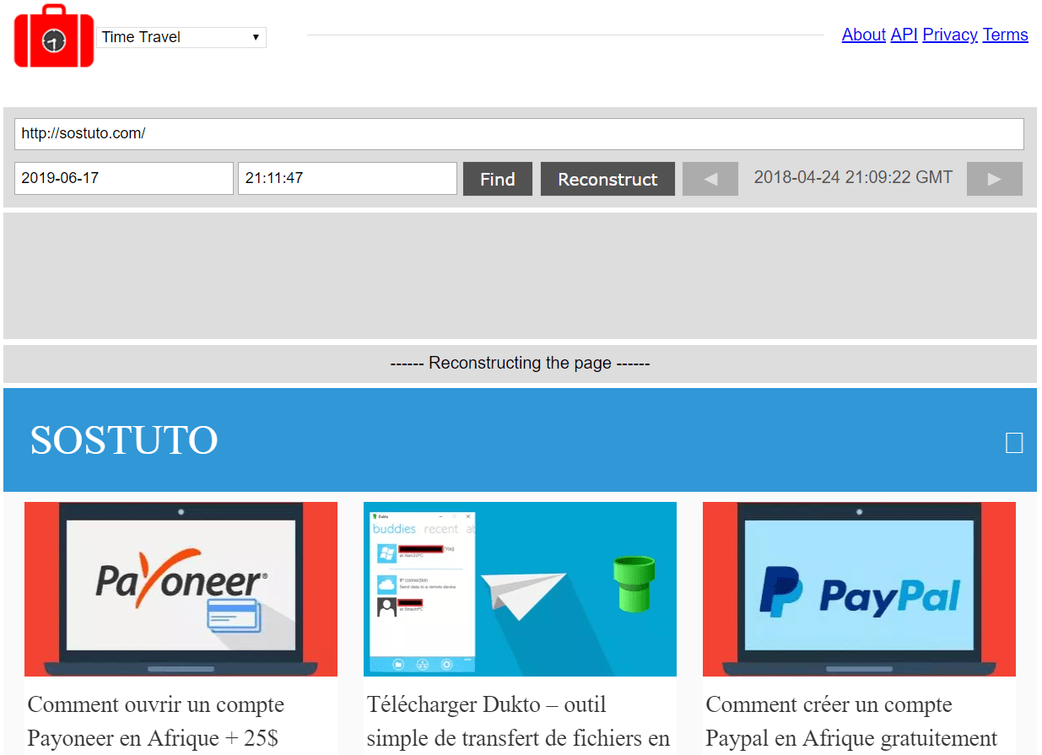This screenshot has height=755, width=1042.
Task: Open the About link
Action: pyautogui.click(x=863, y=35)
